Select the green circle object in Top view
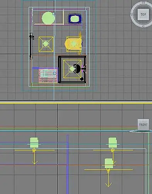The image size is (152, 194). point(48,18)
